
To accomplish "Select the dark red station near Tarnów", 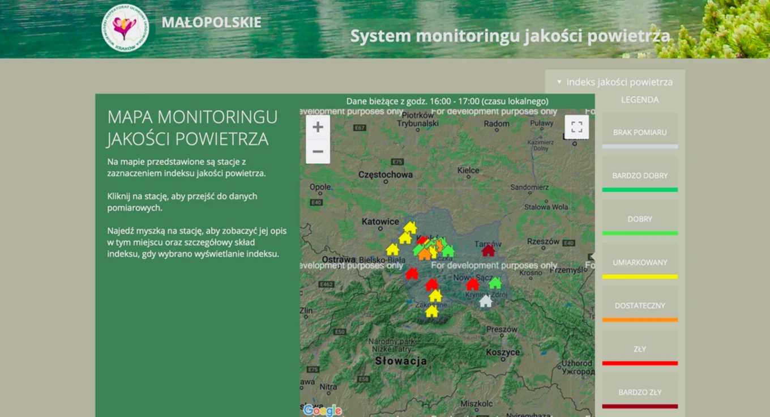I will [x=487, y=250].
